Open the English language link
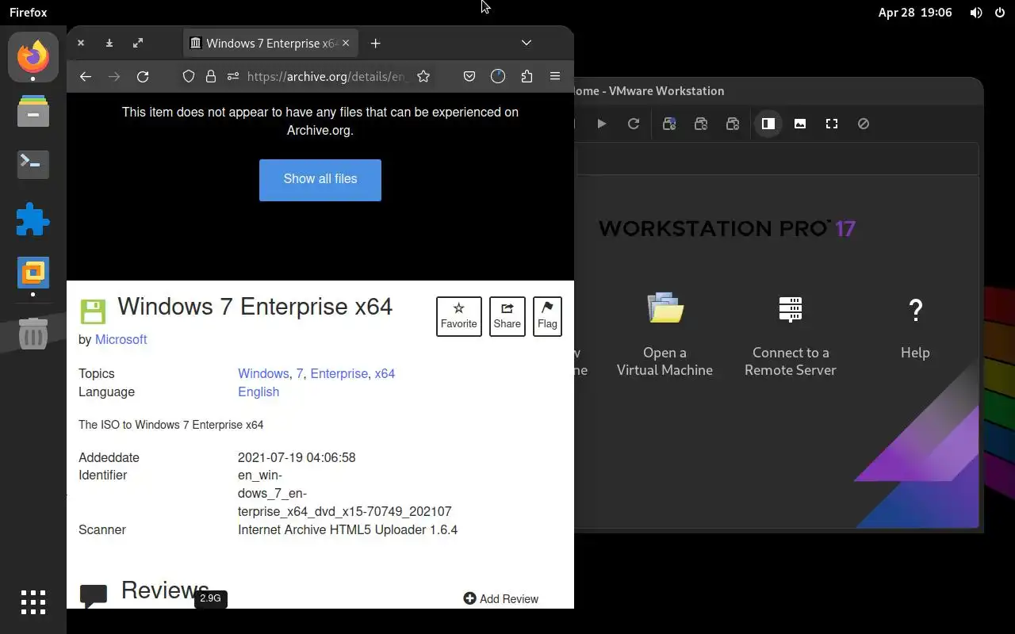The height and width of the screenshot is (634, 1015). coord(259,391)
